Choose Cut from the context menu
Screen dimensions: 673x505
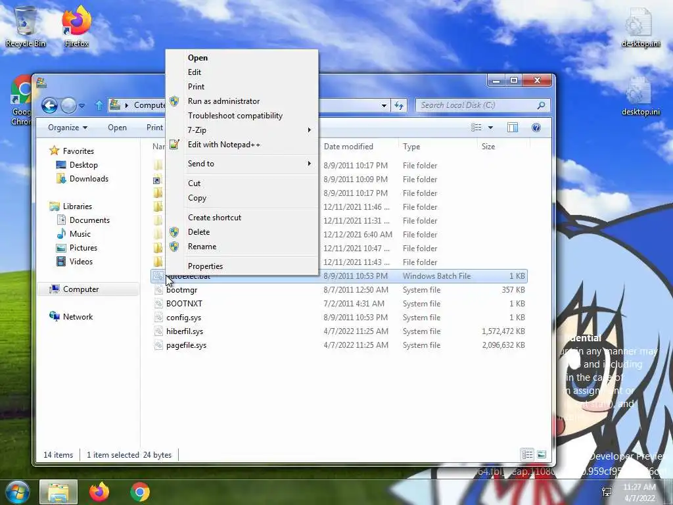243,183
